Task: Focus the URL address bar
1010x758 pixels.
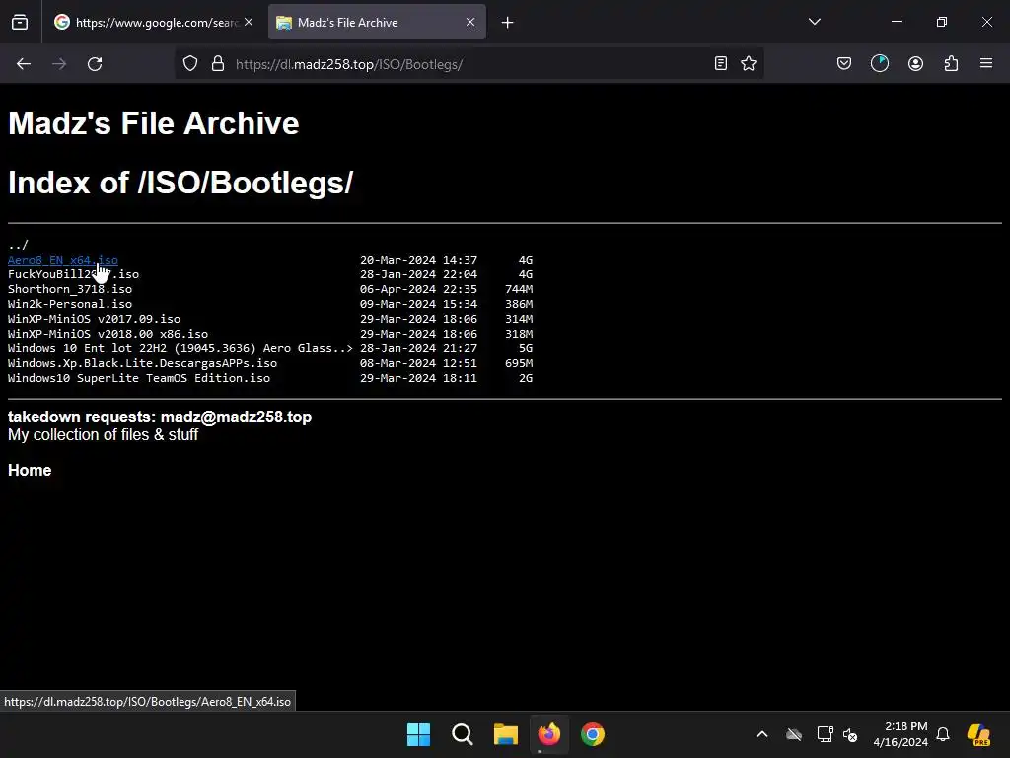Action: coord(469,64)
